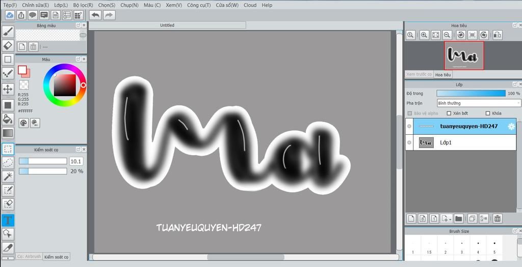
Task: Open the Công cụ(T) menu
Action: (199, 5)
